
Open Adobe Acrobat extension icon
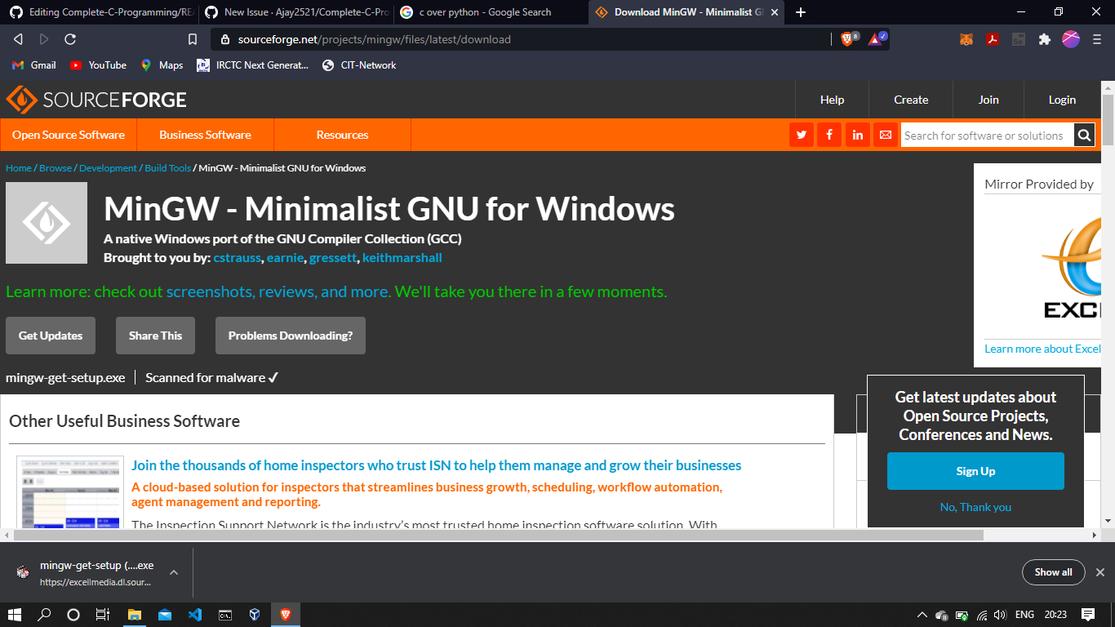coord(993,39)
